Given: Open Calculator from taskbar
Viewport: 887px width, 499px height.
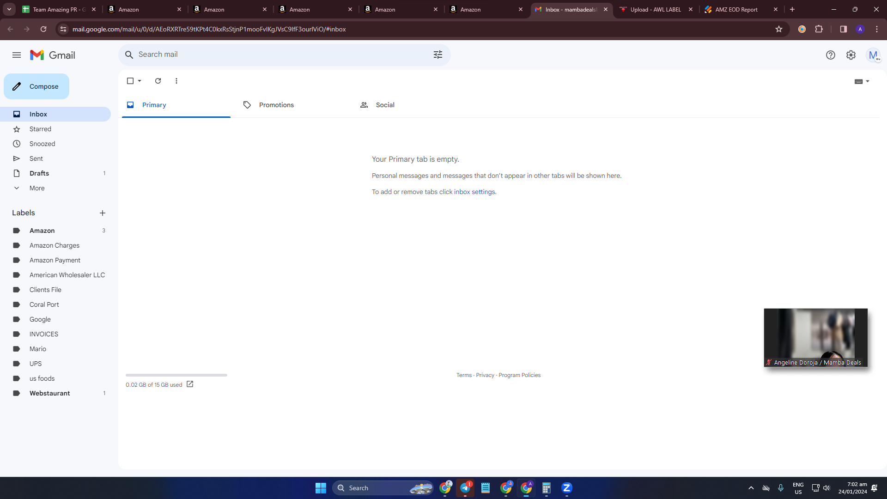Looking at the screenshot, I should (547, 488).
